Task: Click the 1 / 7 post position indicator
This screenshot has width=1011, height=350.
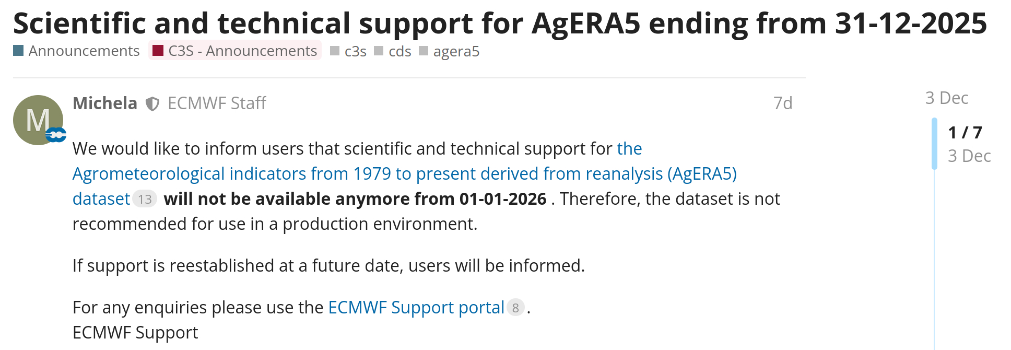Action: [965, 132]
